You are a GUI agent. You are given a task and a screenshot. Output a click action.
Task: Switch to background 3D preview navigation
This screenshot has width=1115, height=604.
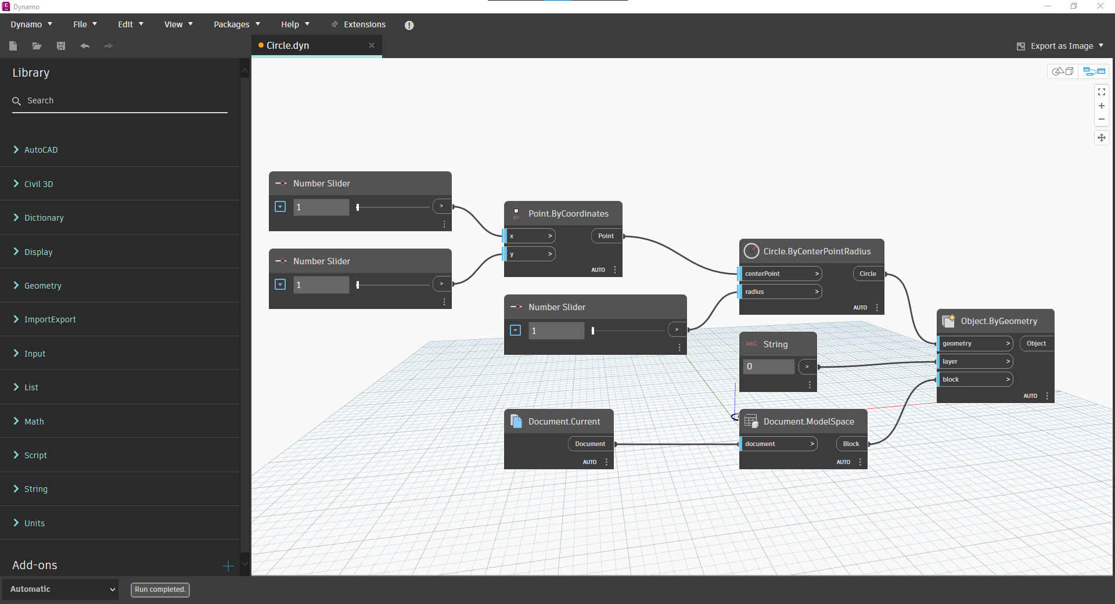pos(1063,71)
